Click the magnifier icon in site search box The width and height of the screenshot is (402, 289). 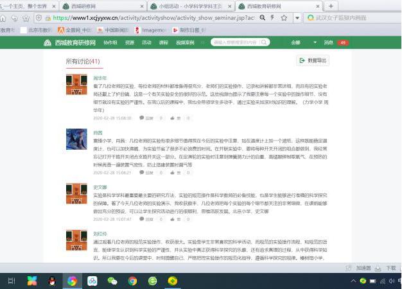click(264, 42)
